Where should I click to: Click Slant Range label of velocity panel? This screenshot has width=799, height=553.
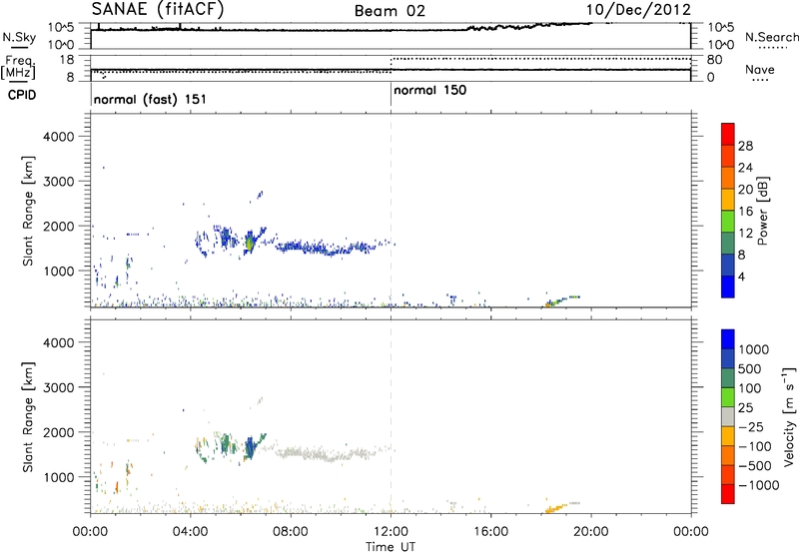(28, 417)
